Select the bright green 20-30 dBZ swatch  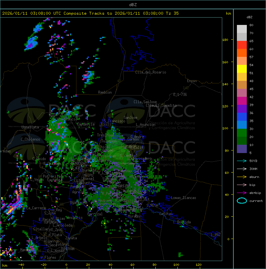[x=242, y=133]
